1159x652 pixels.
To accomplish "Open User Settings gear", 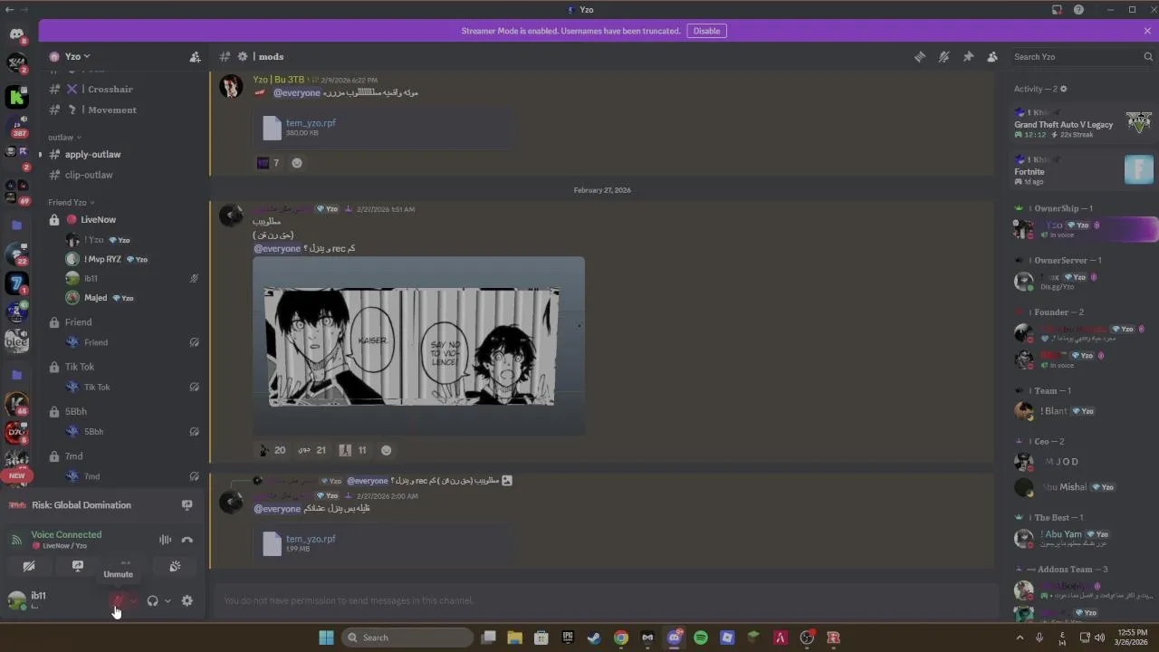I will coord(187,600).
